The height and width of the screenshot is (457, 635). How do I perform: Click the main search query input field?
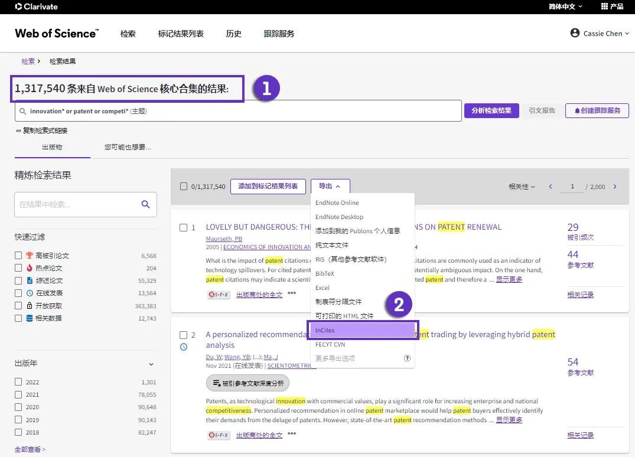click(238, 111)
